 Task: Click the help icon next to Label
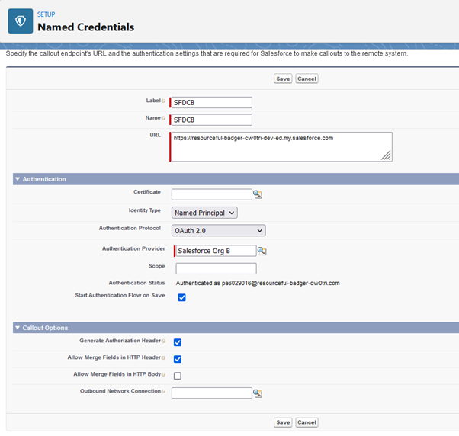point(163,102)
